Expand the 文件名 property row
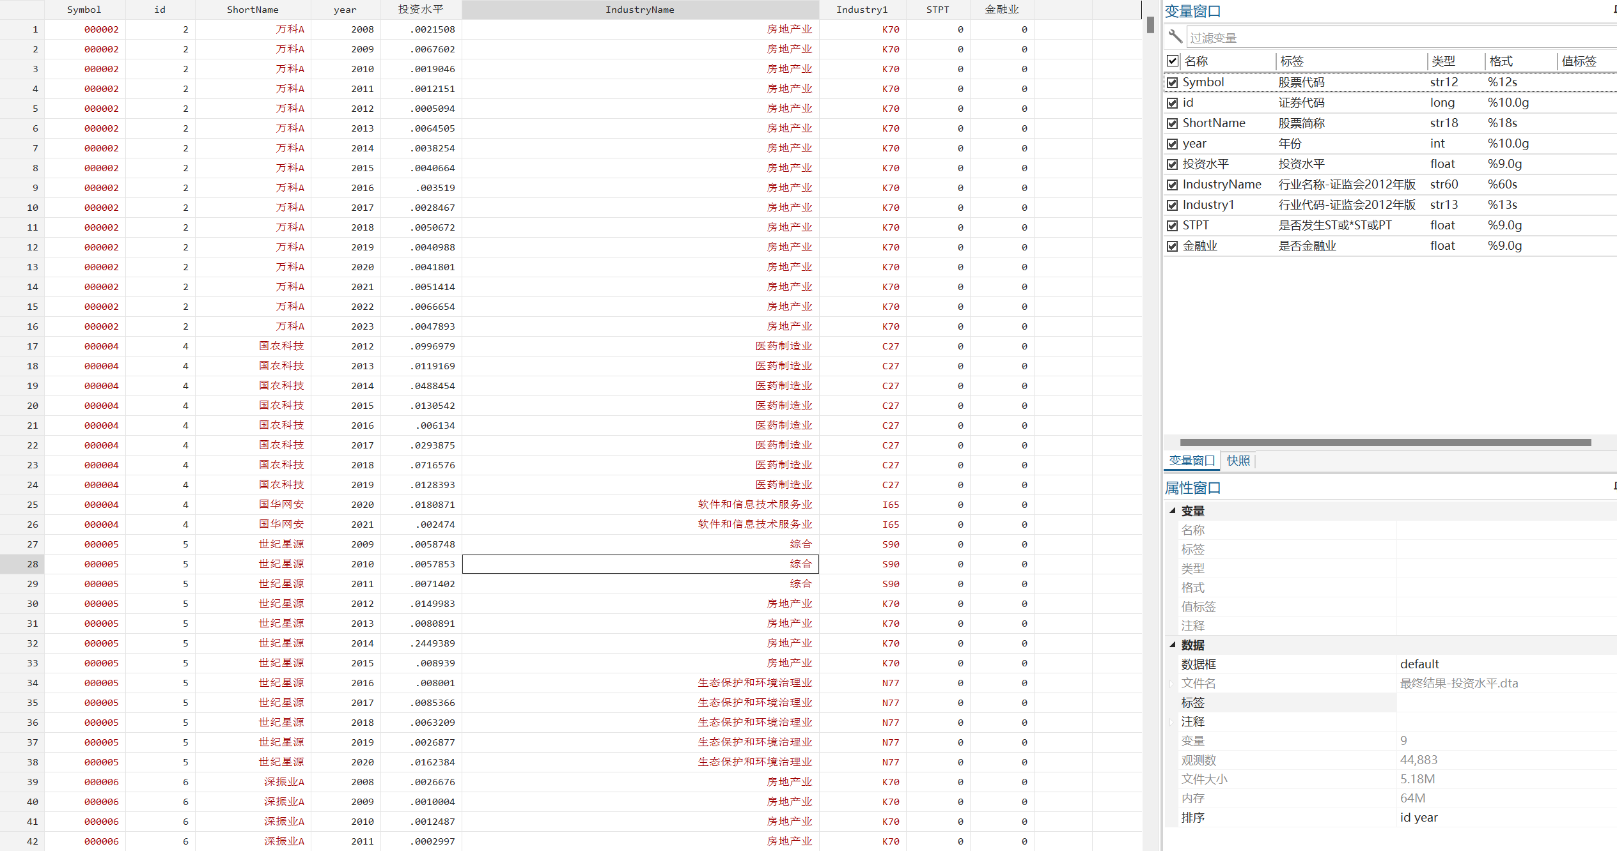The width and height of the screenshot is (1617, 851). (x=1171, y=683)
